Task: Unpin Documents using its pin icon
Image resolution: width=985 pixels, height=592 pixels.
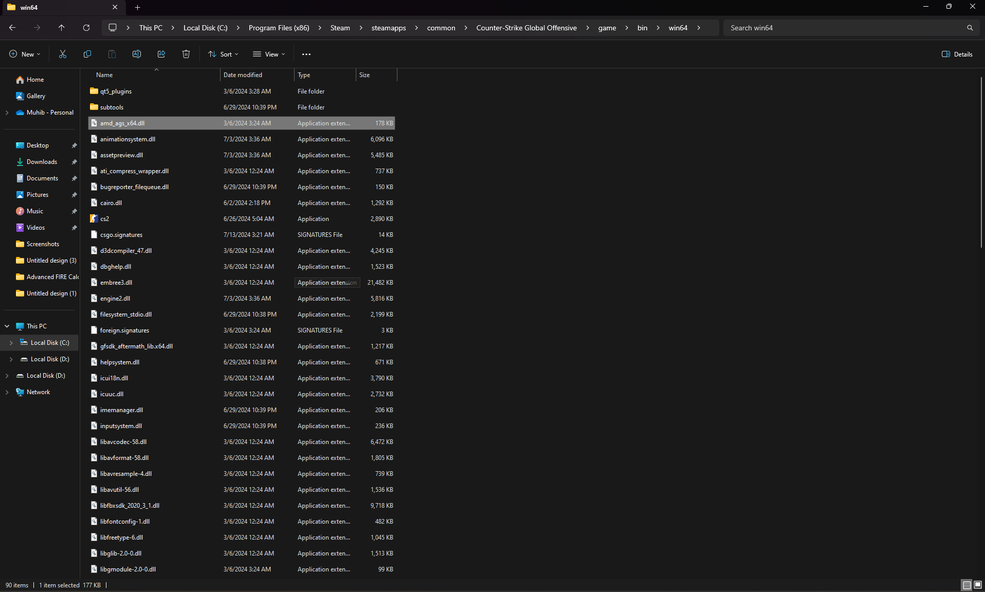Action: [x=74, y=178]
